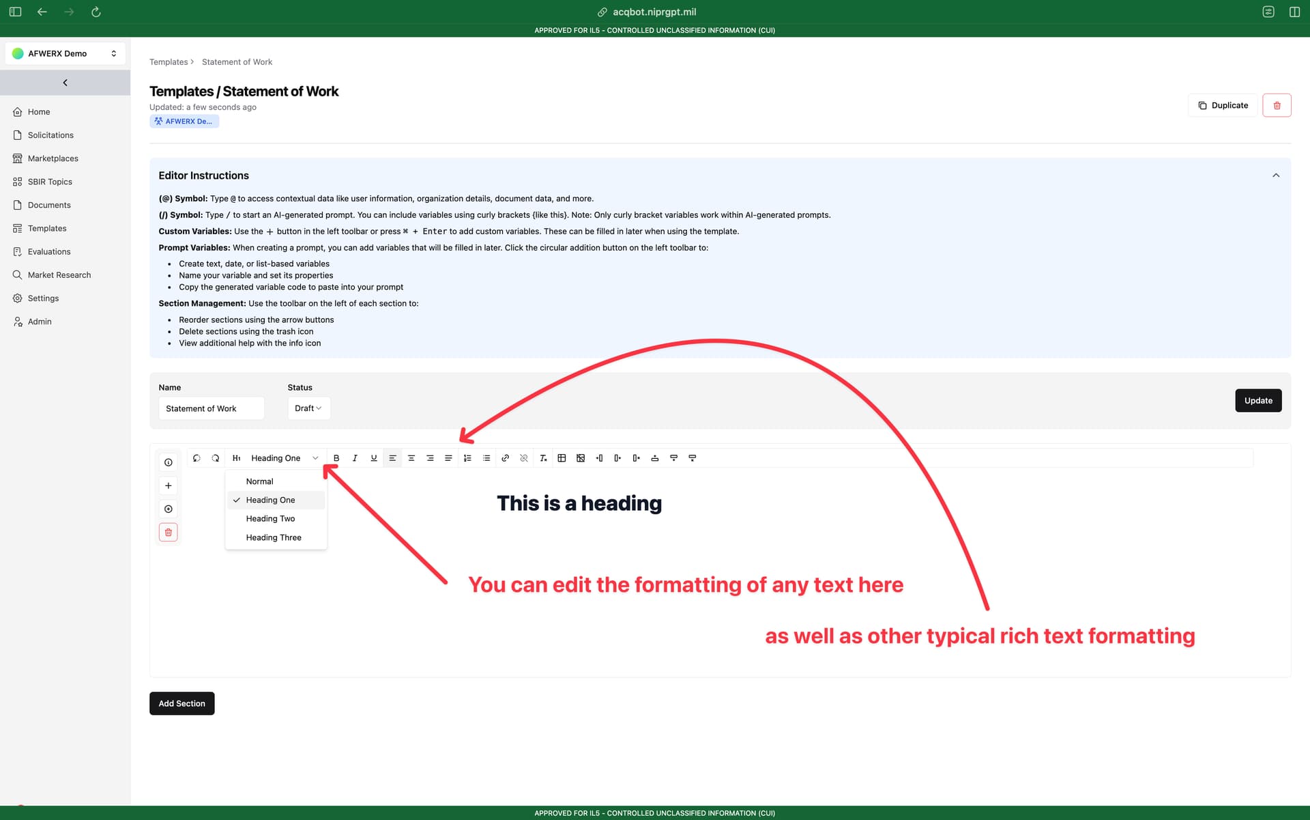Click the AFWERX De... organization tag
Image resolution: width=1310 pixels, height=820 pixels.
[x=184, y=122]
